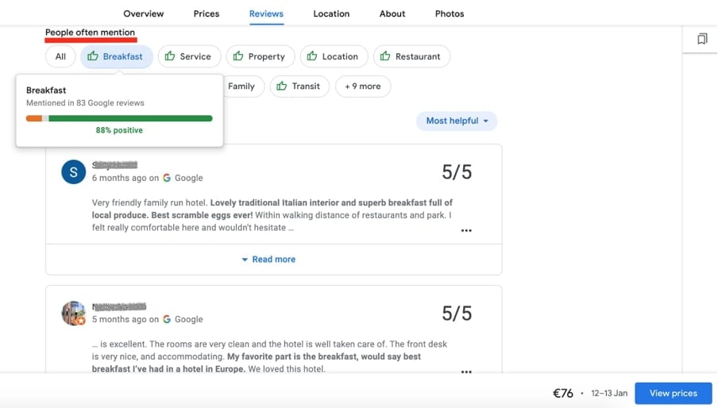Screen dimensions: 718x408
Task: Click Google logo in second review
Action: tap(167, 319)
